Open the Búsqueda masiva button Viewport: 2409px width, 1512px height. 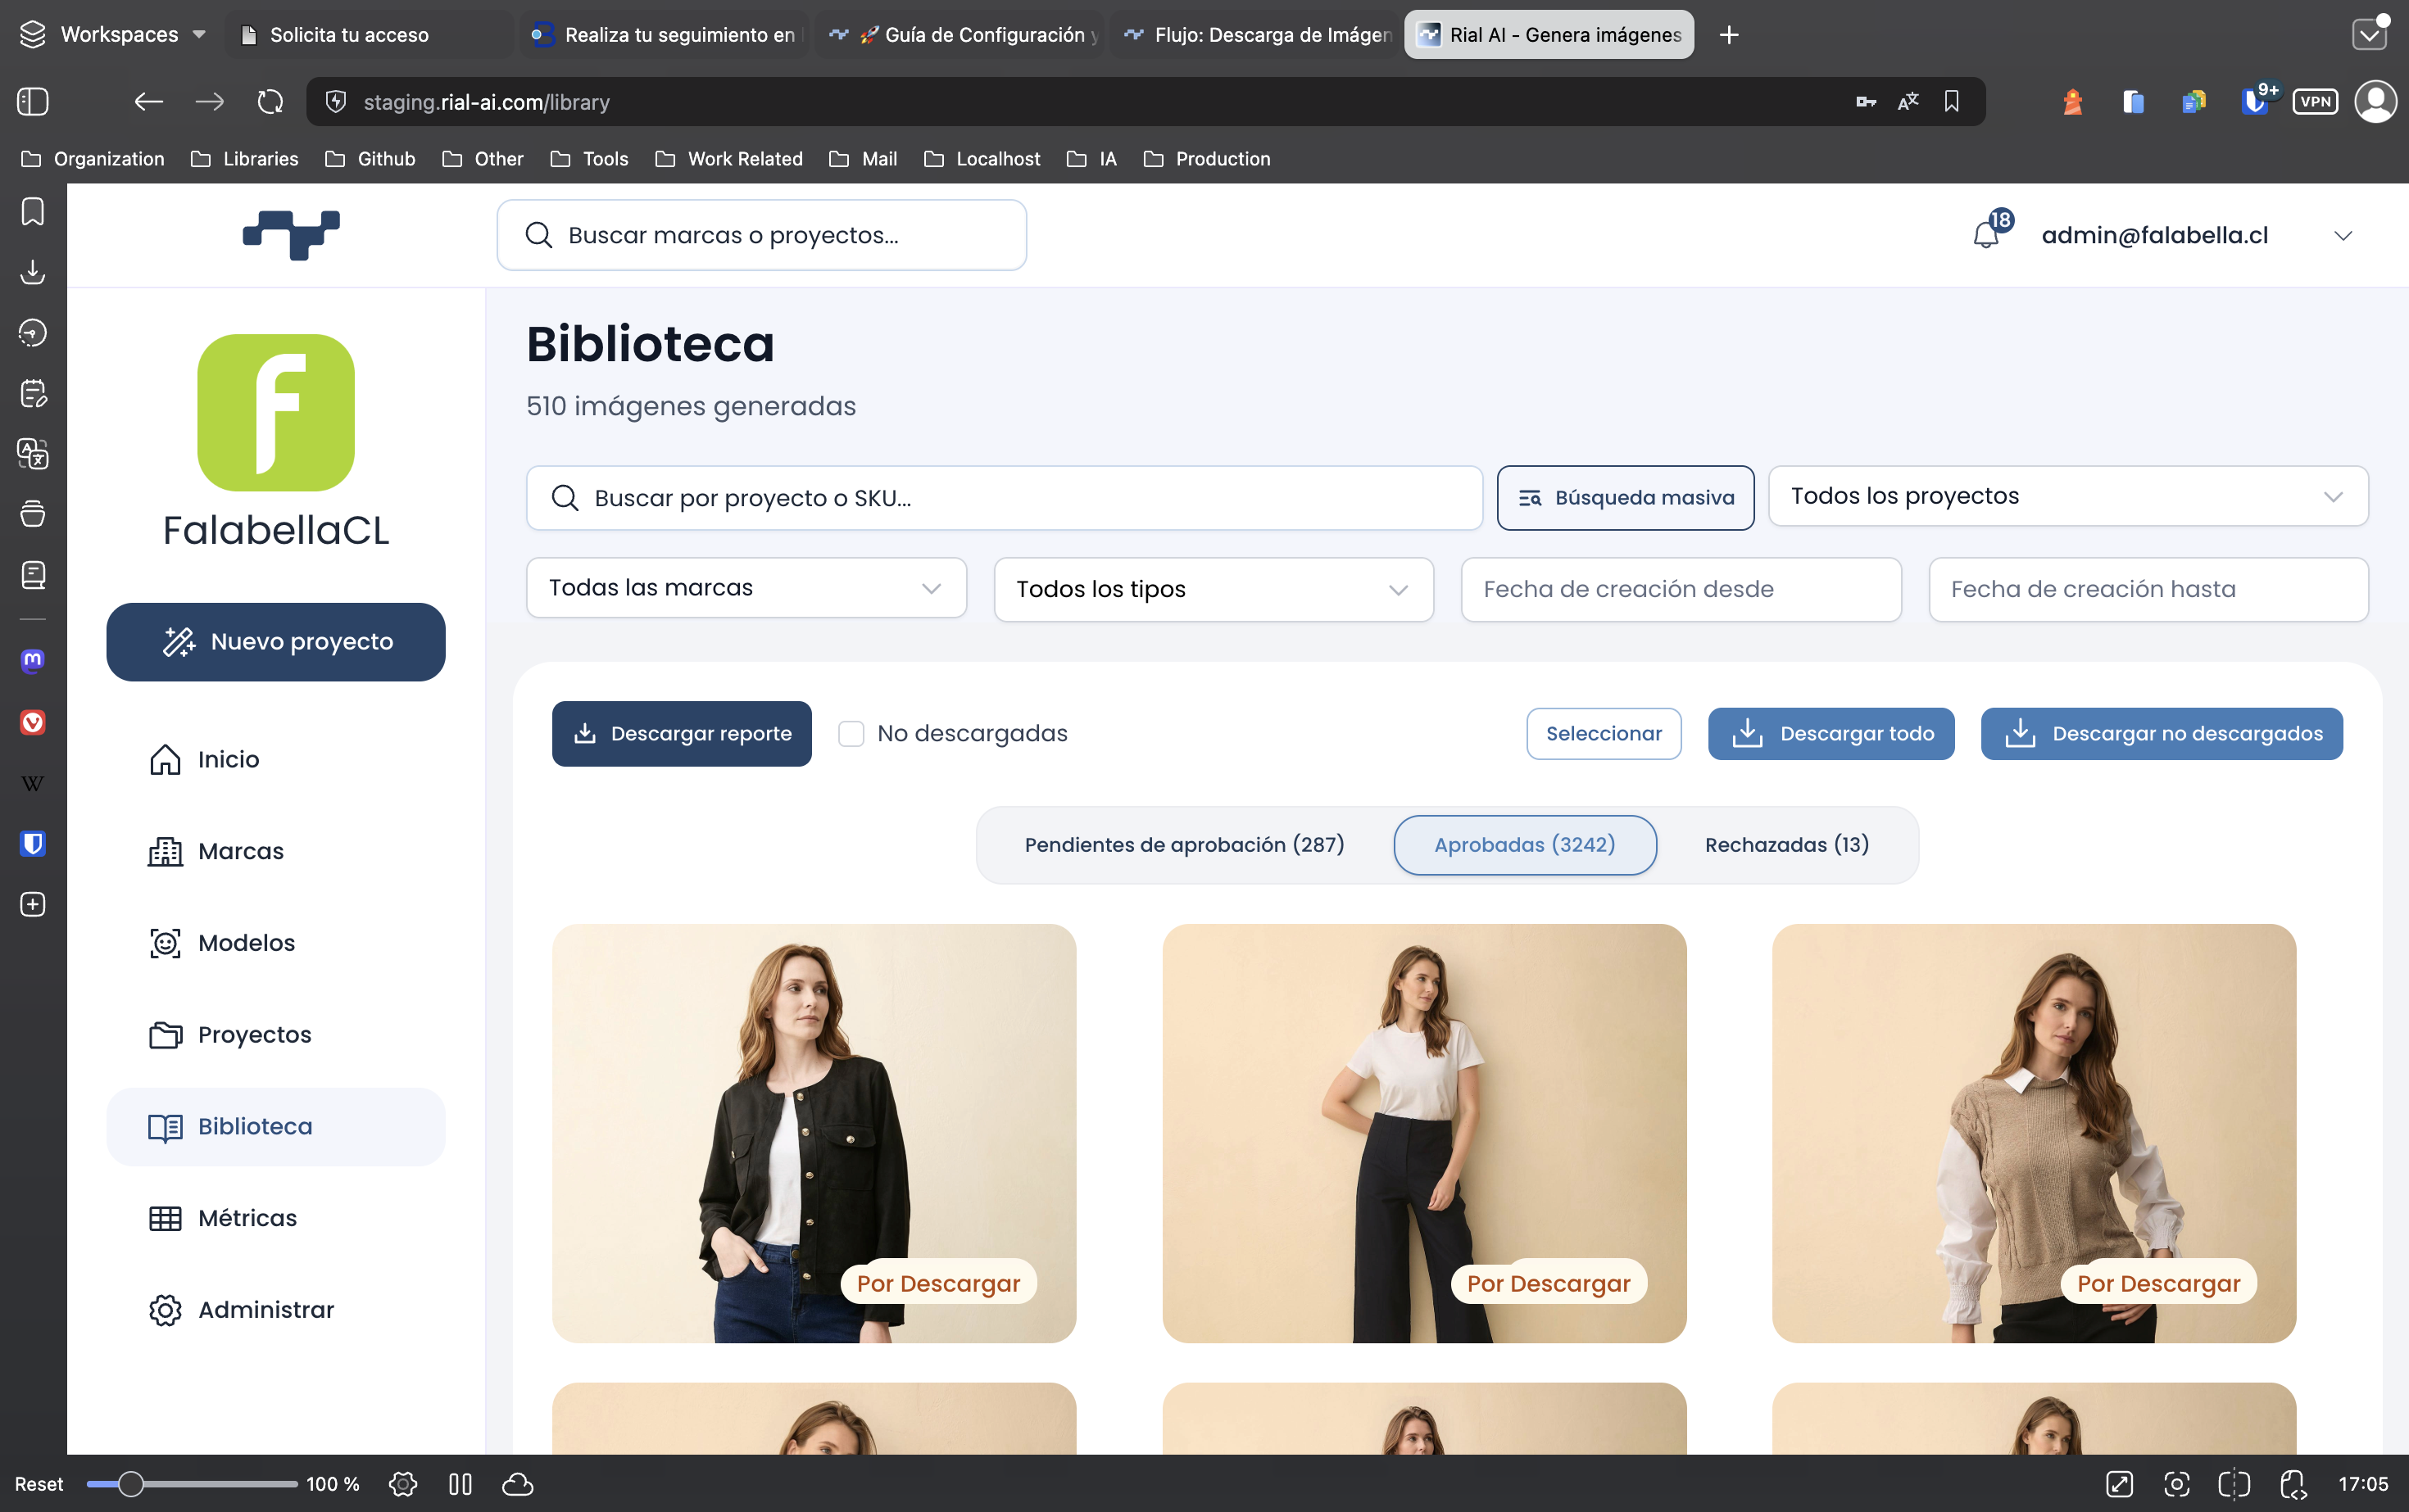[1625, 498]
